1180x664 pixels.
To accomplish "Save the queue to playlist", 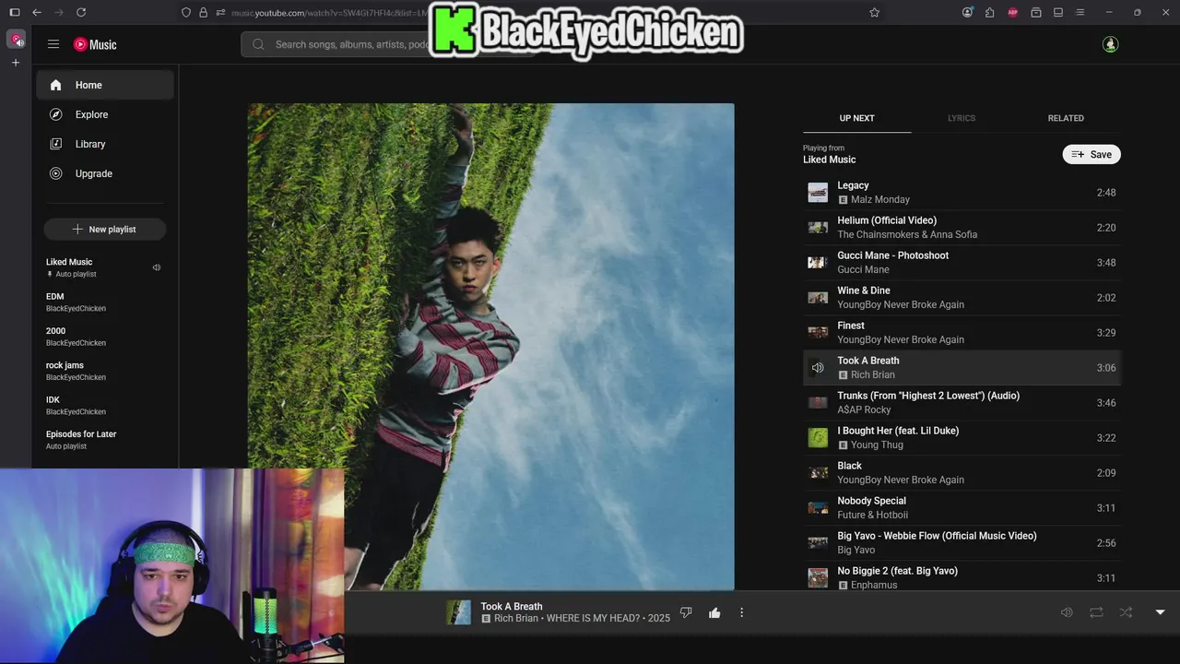I will pos(1091,155).
